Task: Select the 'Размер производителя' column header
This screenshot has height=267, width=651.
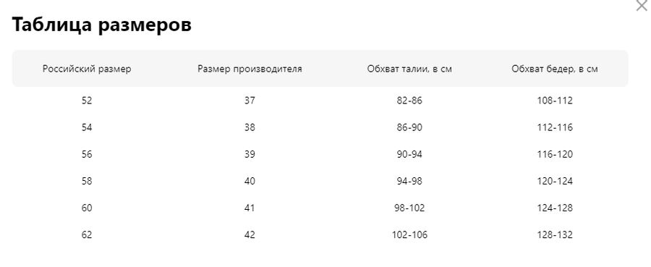Action: pos(250,69)
